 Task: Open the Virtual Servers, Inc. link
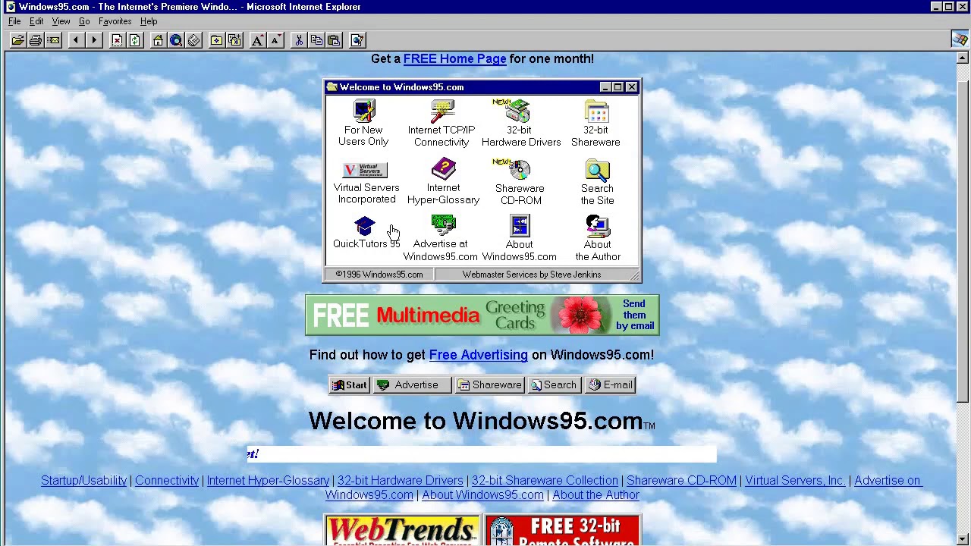[x=795, y=480]
